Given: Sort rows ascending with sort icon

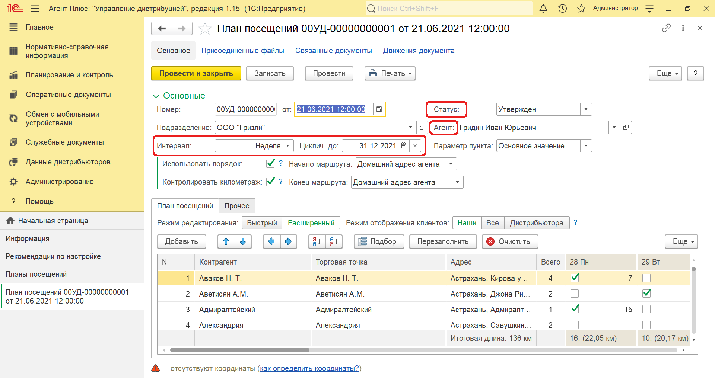Looking at the screenshot, I should tap(317, 241).
